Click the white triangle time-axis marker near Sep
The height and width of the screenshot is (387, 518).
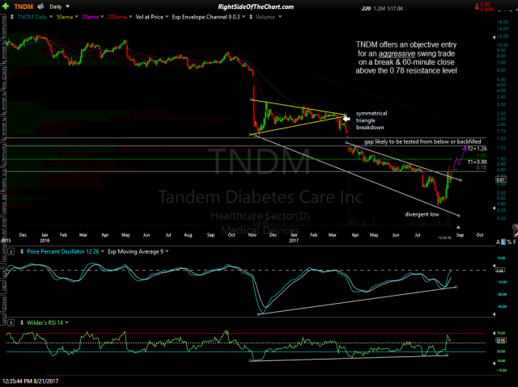(458, 227)
